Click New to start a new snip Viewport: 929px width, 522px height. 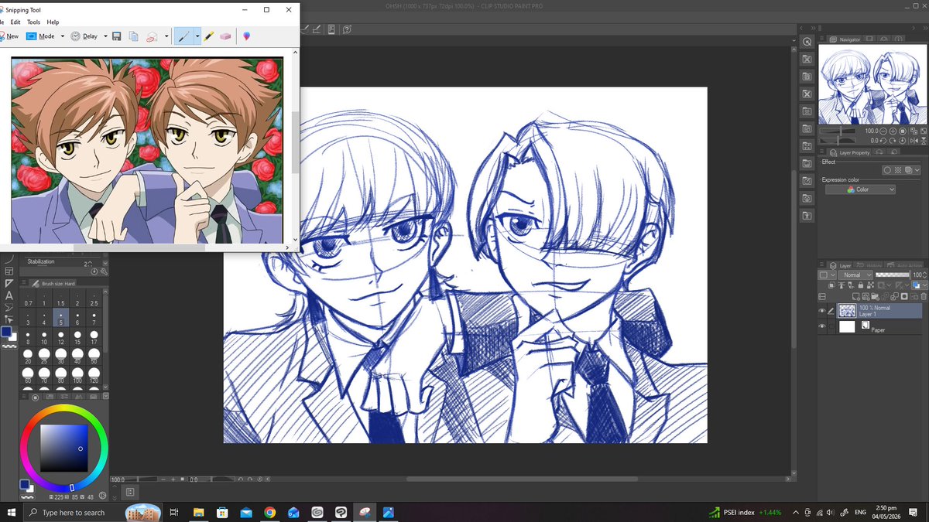click(9, 36)
